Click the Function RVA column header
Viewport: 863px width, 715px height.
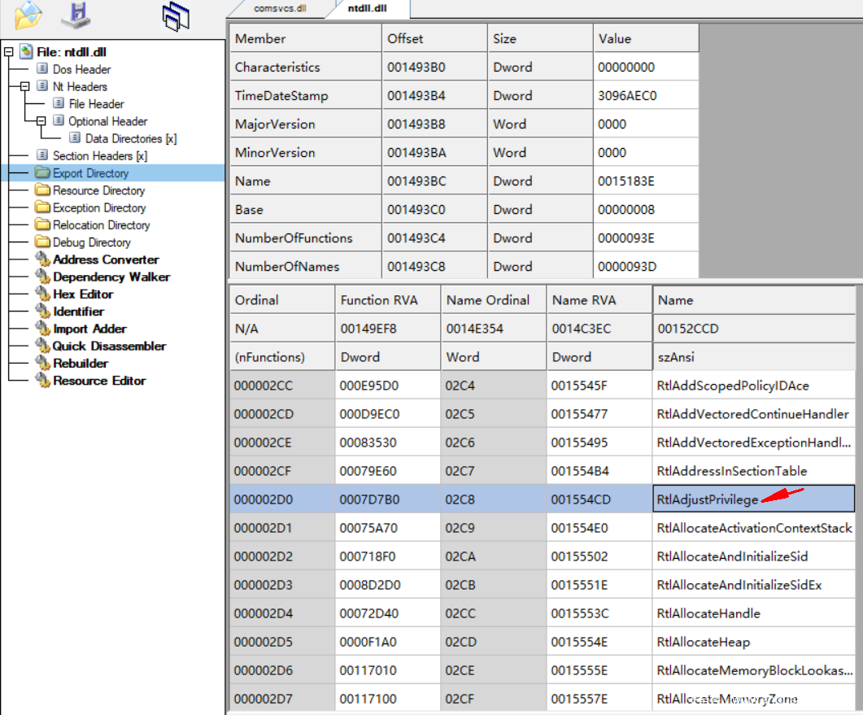click(387, 300)
